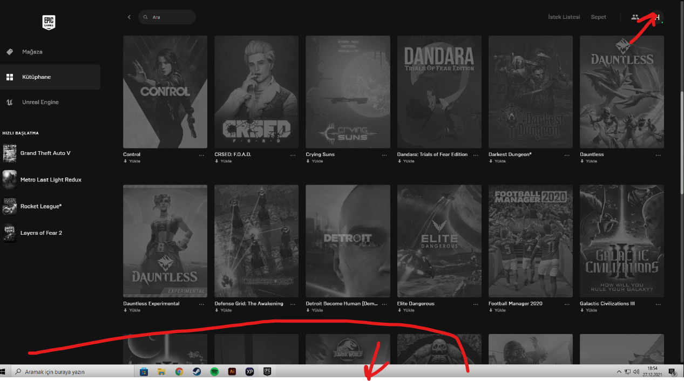Open the Detroit Become Human cover
The width and height of the screenshot is (684, 381).
(348, 241)
